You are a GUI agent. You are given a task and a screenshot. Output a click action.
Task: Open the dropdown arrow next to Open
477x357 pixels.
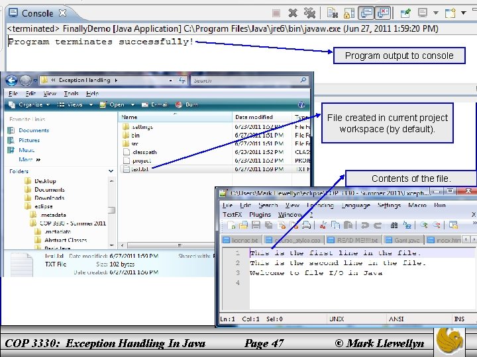coord(132,104)
